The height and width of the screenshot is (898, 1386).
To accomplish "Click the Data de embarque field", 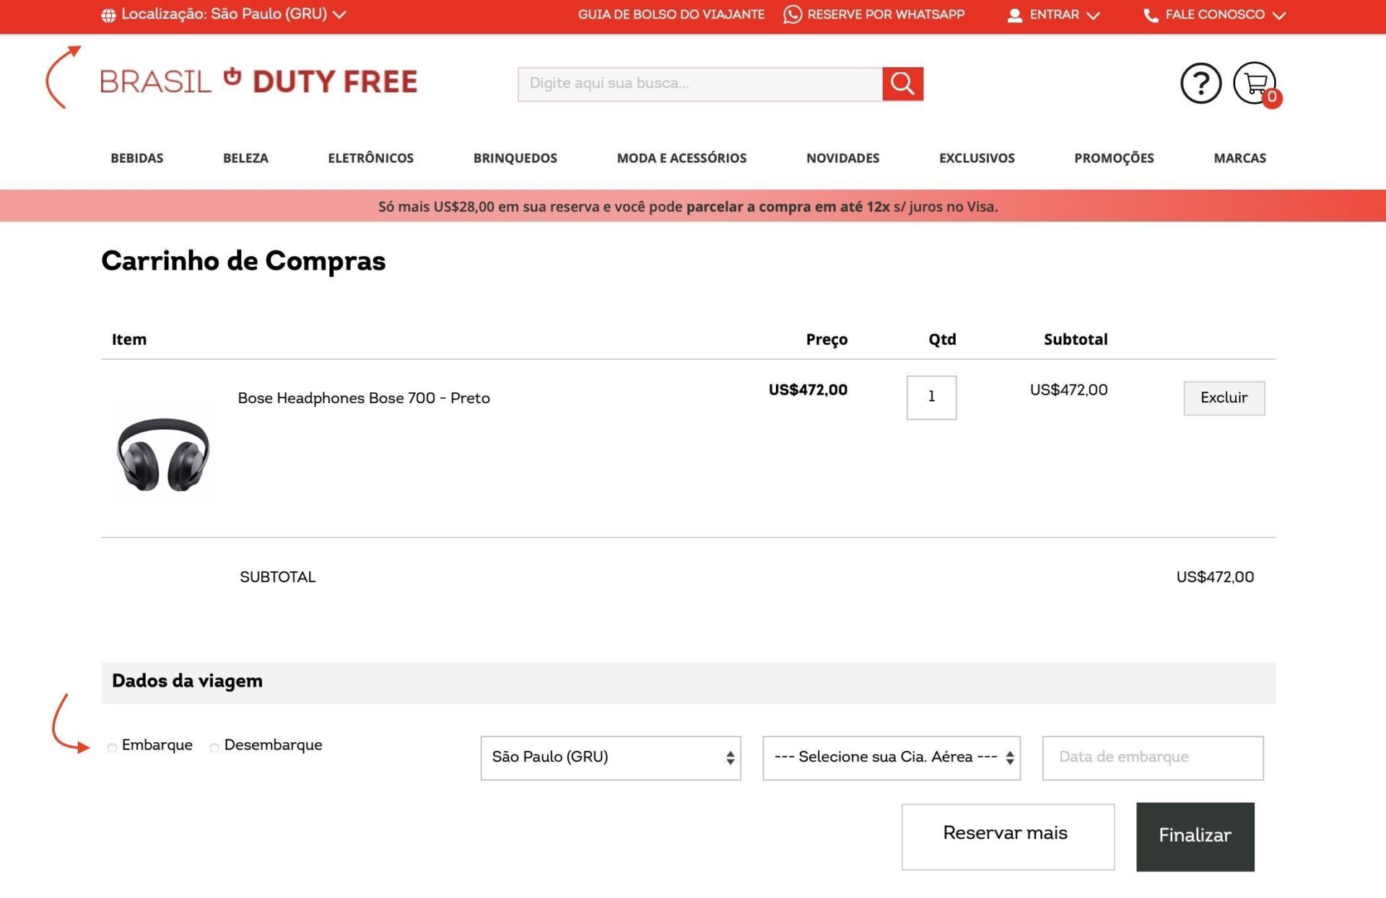I will [1152, 757].
